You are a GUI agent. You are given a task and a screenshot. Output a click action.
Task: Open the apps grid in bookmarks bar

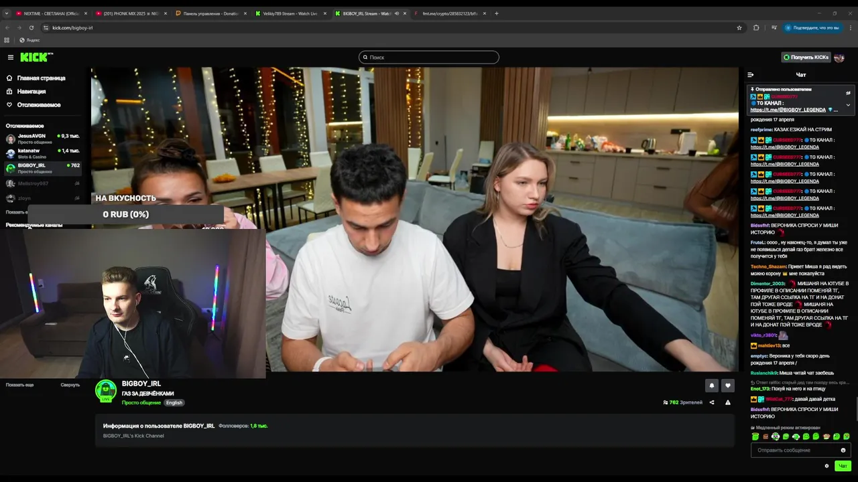click(x=7, y=40)
